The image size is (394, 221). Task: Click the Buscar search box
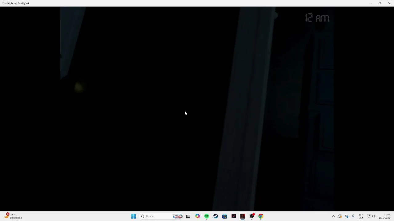click(161, 216)
